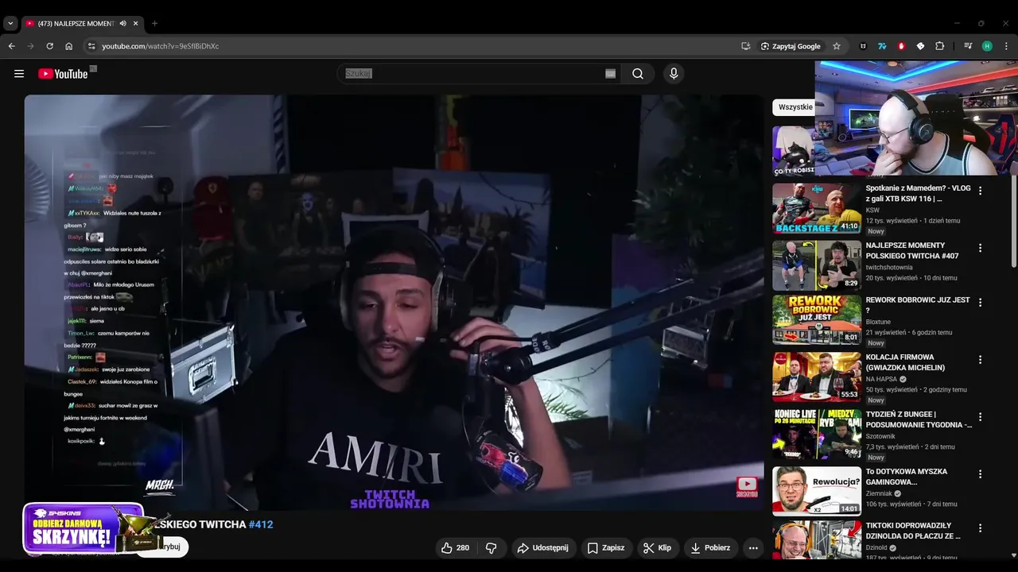
Task: Open media controls icon in toolbar
Action: [968, 46]
